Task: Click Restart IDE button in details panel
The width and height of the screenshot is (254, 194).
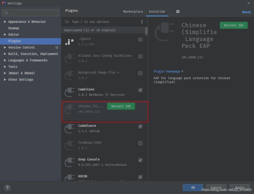Action: pyautogui.click(x=233, y=25)
